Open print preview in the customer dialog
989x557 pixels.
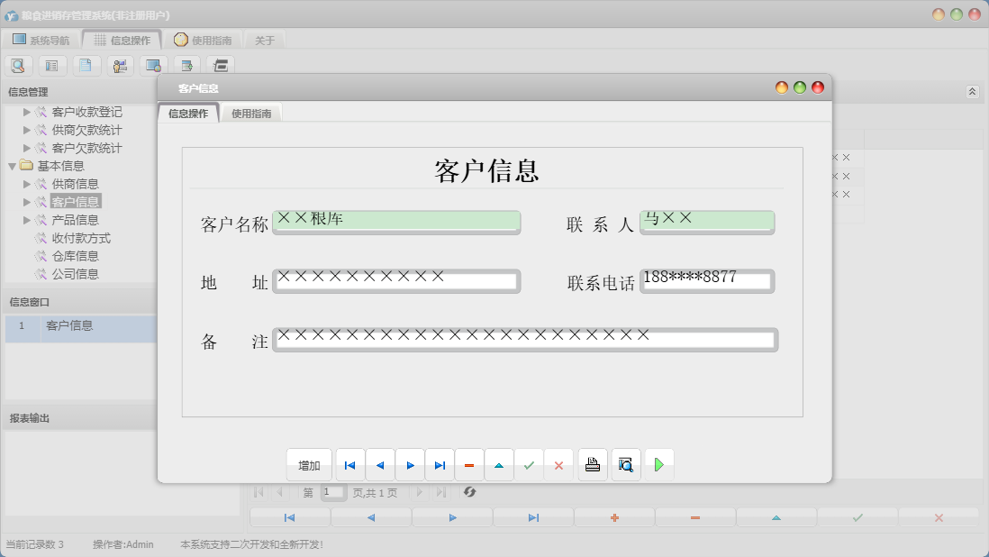point(625,464)
